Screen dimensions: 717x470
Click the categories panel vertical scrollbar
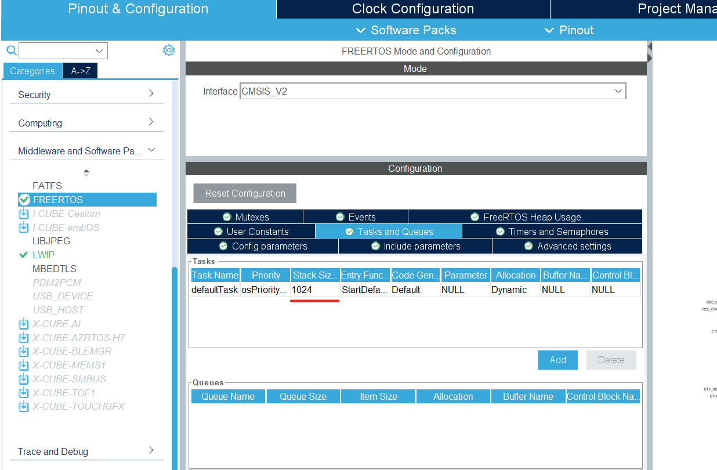point(175,368)
